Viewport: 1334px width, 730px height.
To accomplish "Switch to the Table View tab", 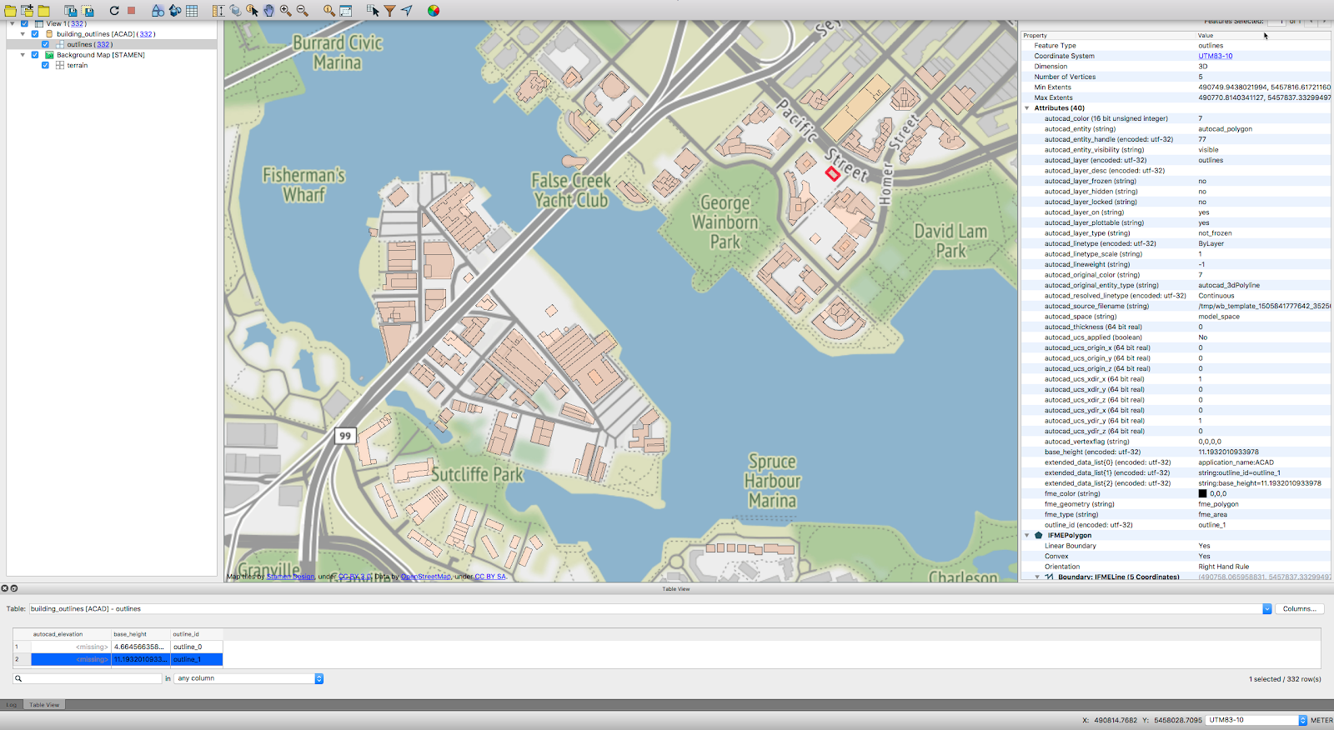I will coord(44,705).
